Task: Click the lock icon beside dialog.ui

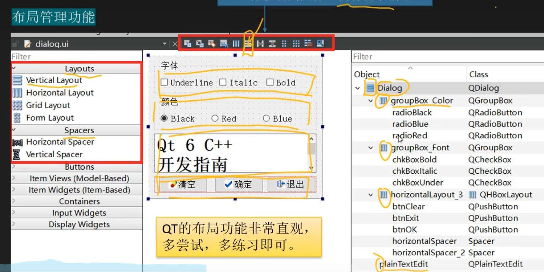Action: pyautogui.click(x=16, y=44)
